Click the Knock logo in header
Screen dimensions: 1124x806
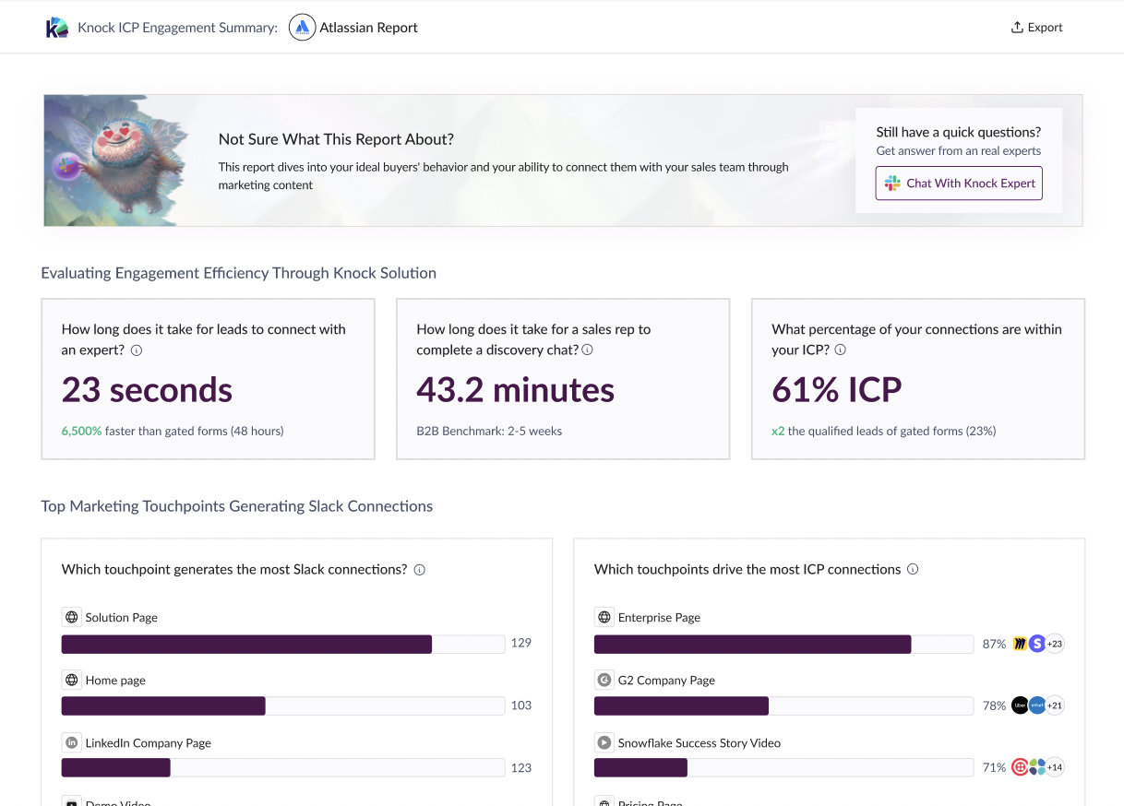point(57,28)
